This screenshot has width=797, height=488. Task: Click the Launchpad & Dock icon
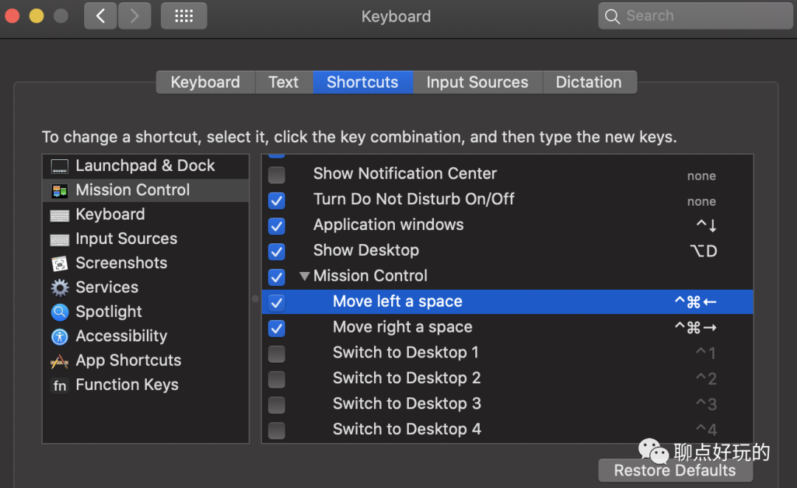click(x=60, y=166)
